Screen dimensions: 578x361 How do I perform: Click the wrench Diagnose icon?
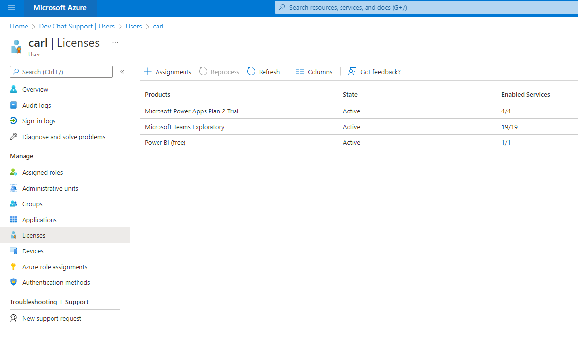(14, 137)
